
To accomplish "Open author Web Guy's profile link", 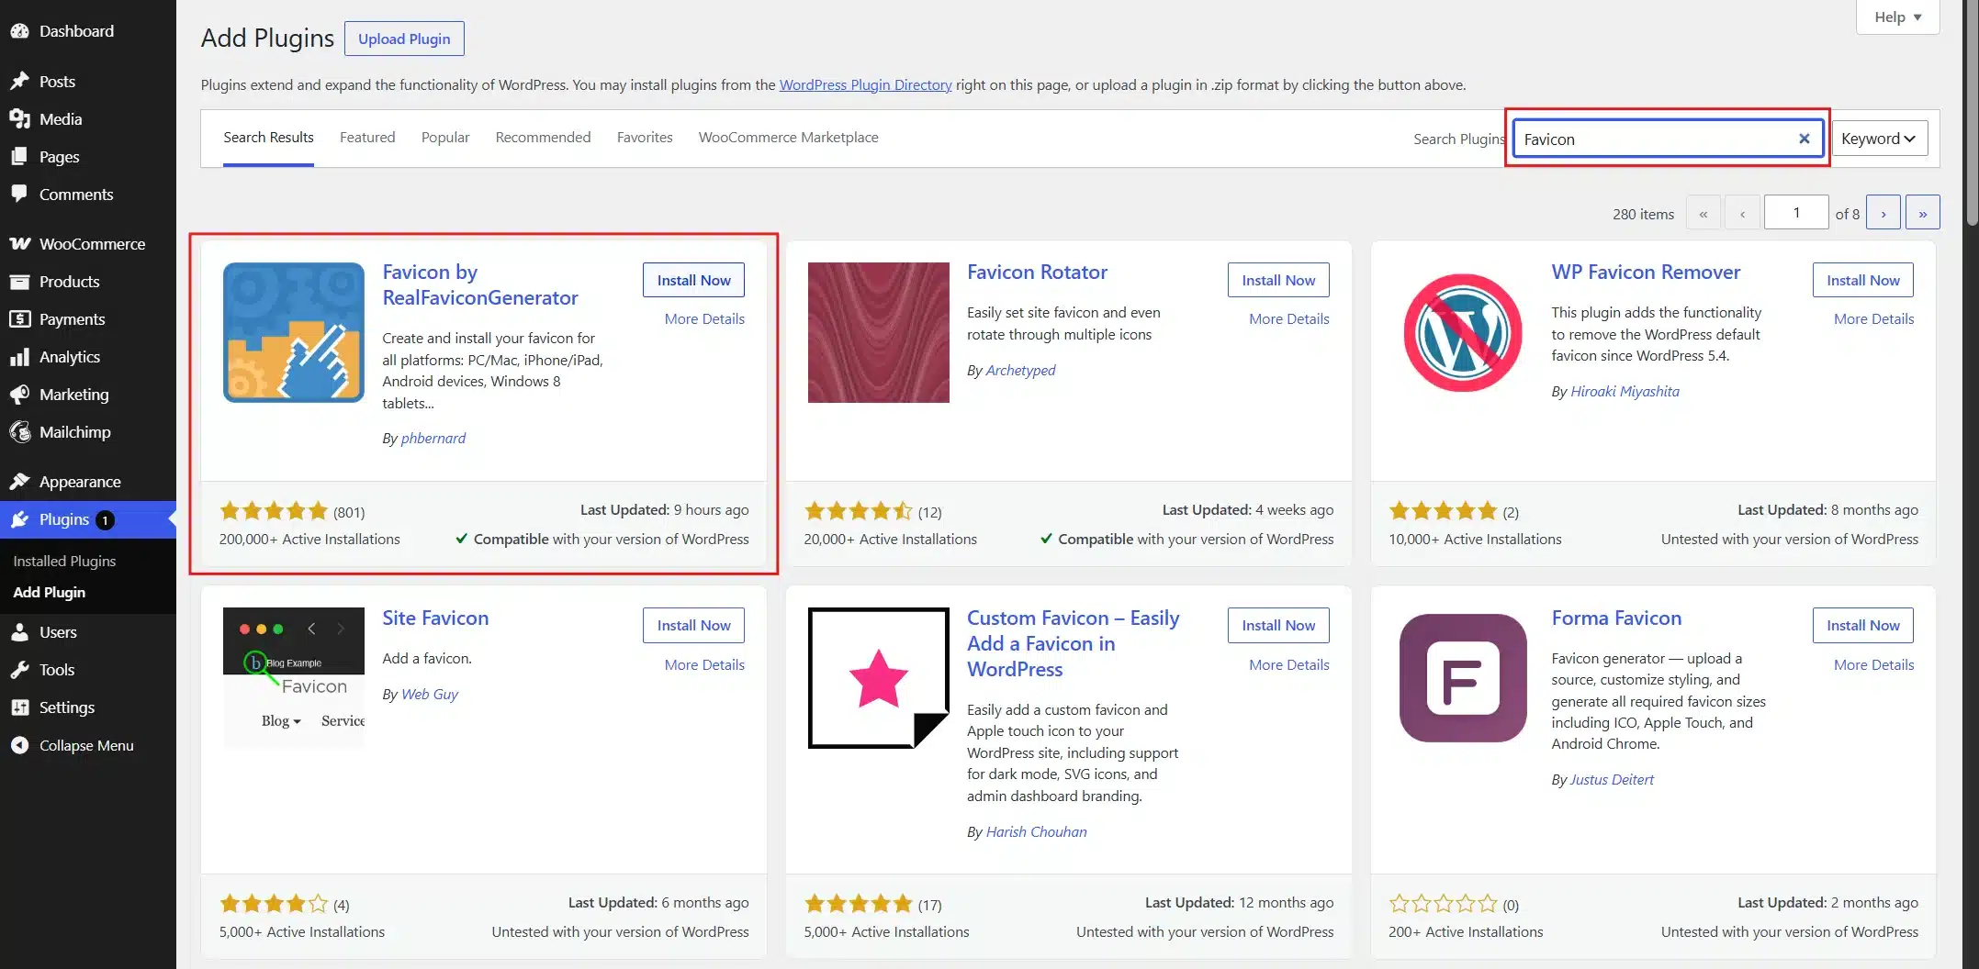I will pos(430,694).
